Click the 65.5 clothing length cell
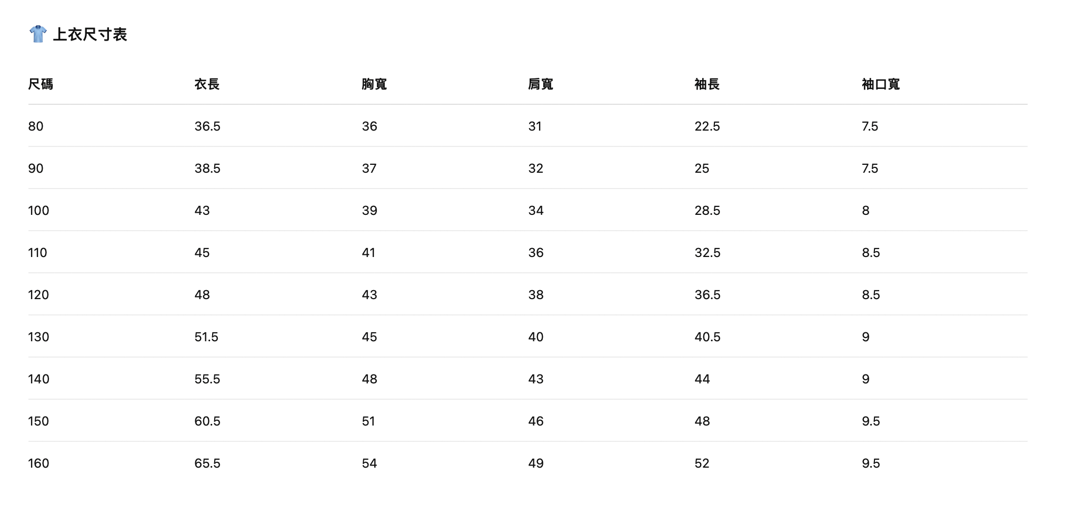The width and height of the screenshot is (1075, 514). click(x=207, y=463)
